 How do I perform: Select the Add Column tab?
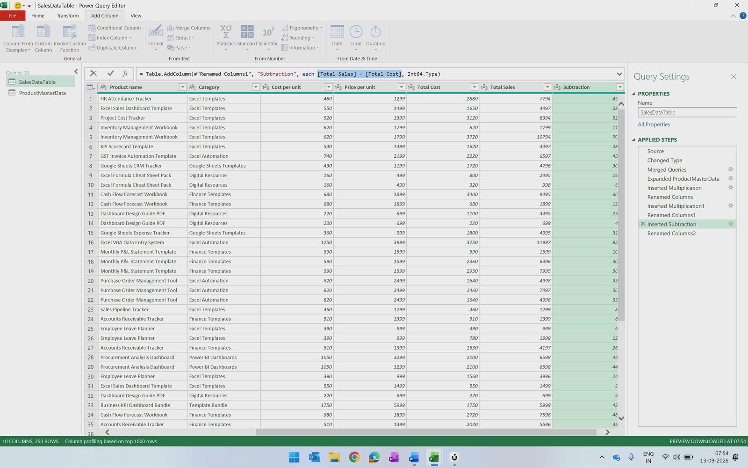click(x=105, y=15)
